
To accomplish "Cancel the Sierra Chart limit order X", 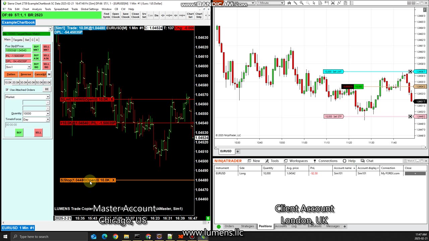I will click(112, 99).
